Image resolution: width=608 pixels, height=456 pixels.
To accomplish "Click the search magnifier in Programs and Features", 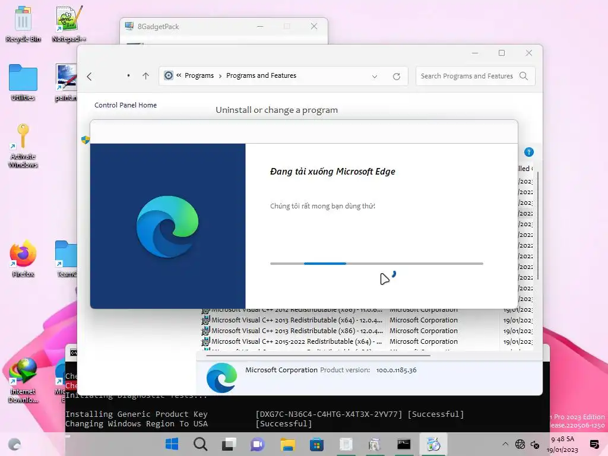I will (524, 76).
